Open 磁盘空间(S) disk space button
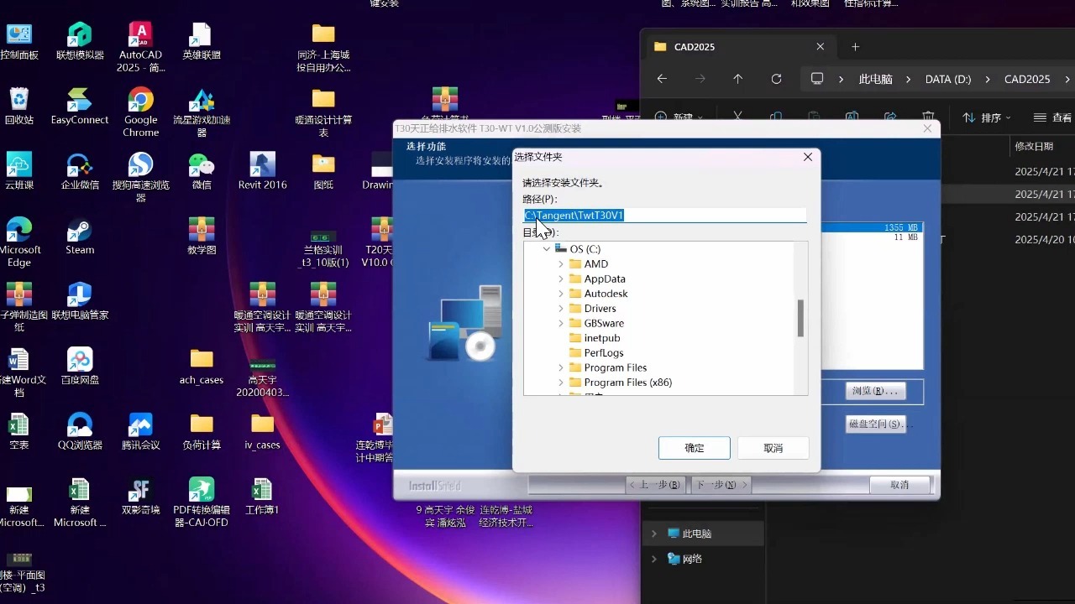 (875, 424)
